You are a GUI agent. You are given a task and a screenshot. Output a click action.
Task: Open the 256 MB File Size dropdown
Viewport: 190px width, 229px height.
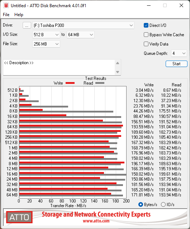46,44
